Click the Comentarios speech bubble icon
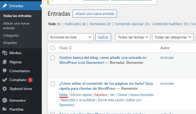 5,71
